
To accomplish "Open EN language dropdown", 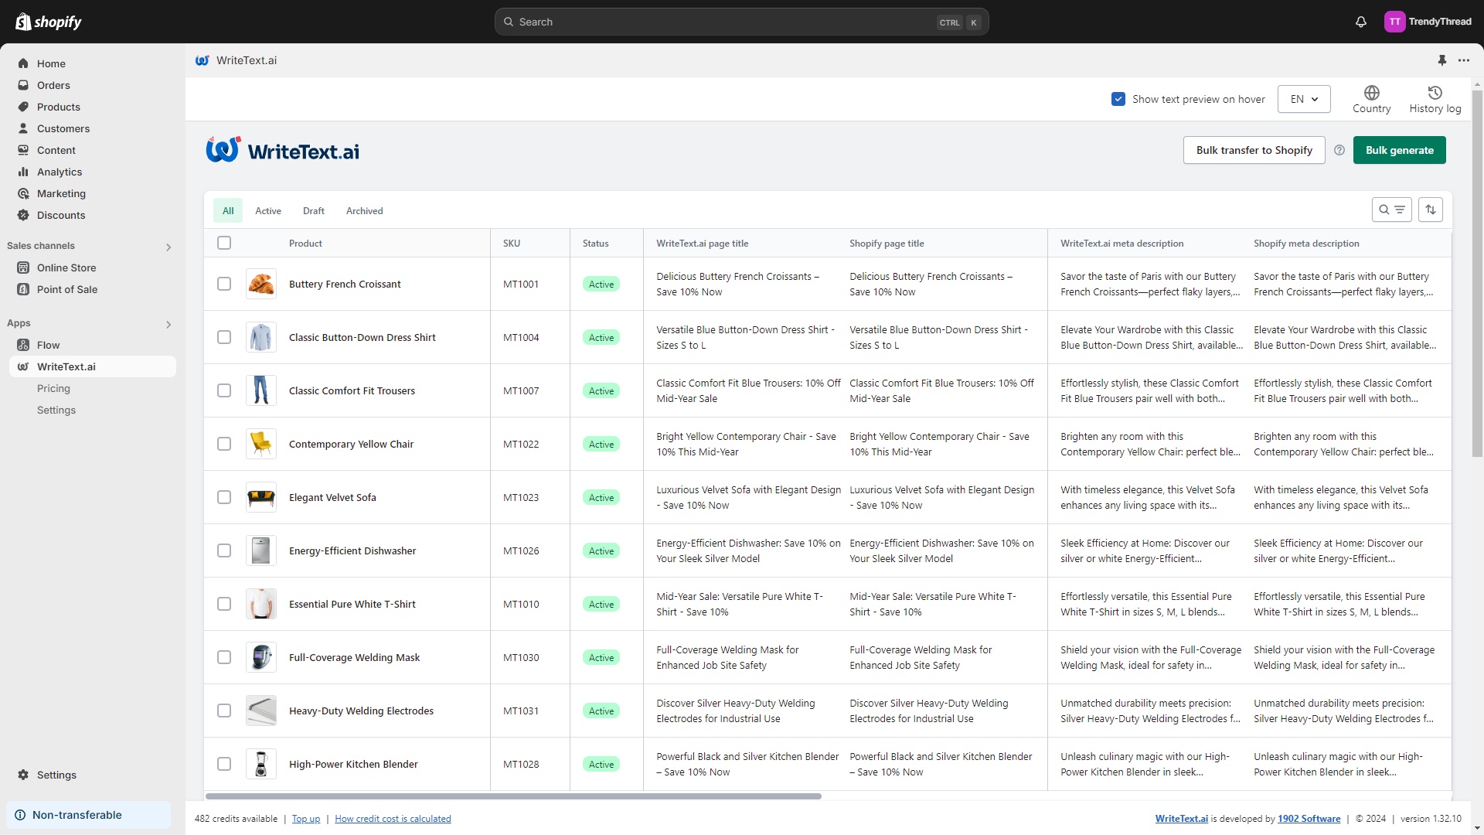I will pos(1304,99).
